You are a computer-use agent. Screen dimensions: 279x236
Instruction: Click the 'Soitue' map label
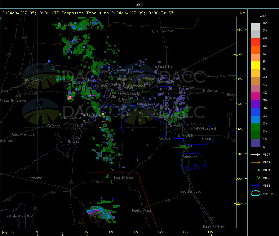165,138
